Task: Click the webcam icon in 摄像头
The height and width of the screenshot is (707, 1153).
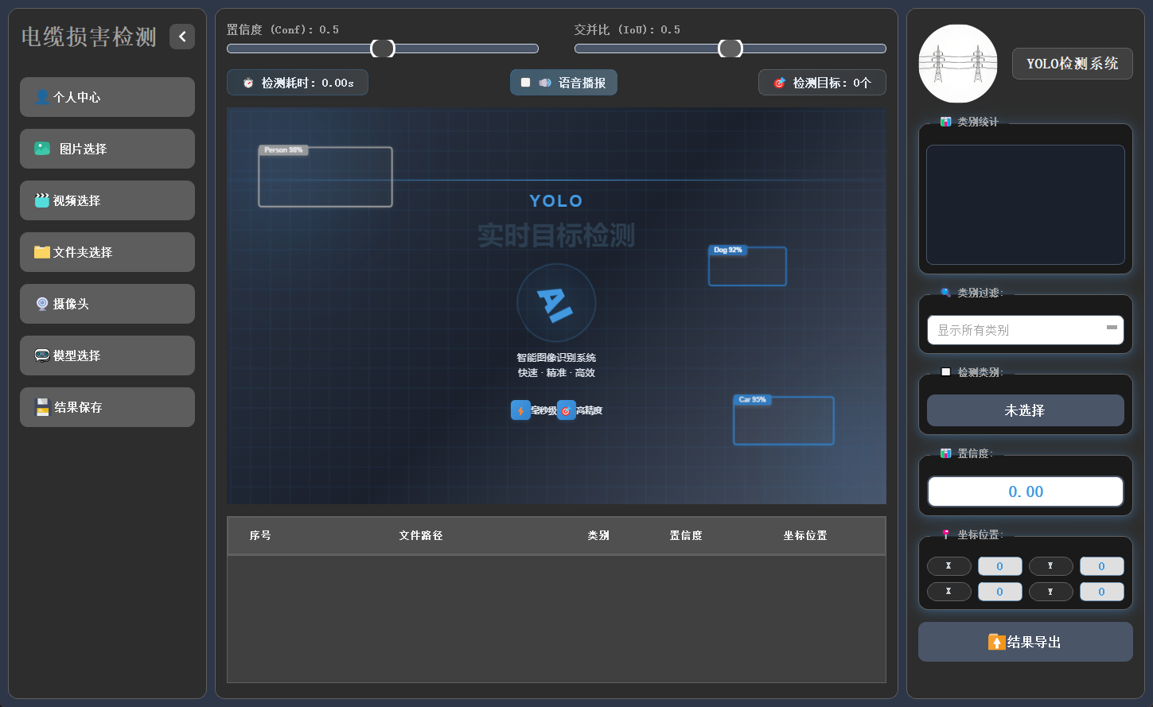Action: coord(42,304)
